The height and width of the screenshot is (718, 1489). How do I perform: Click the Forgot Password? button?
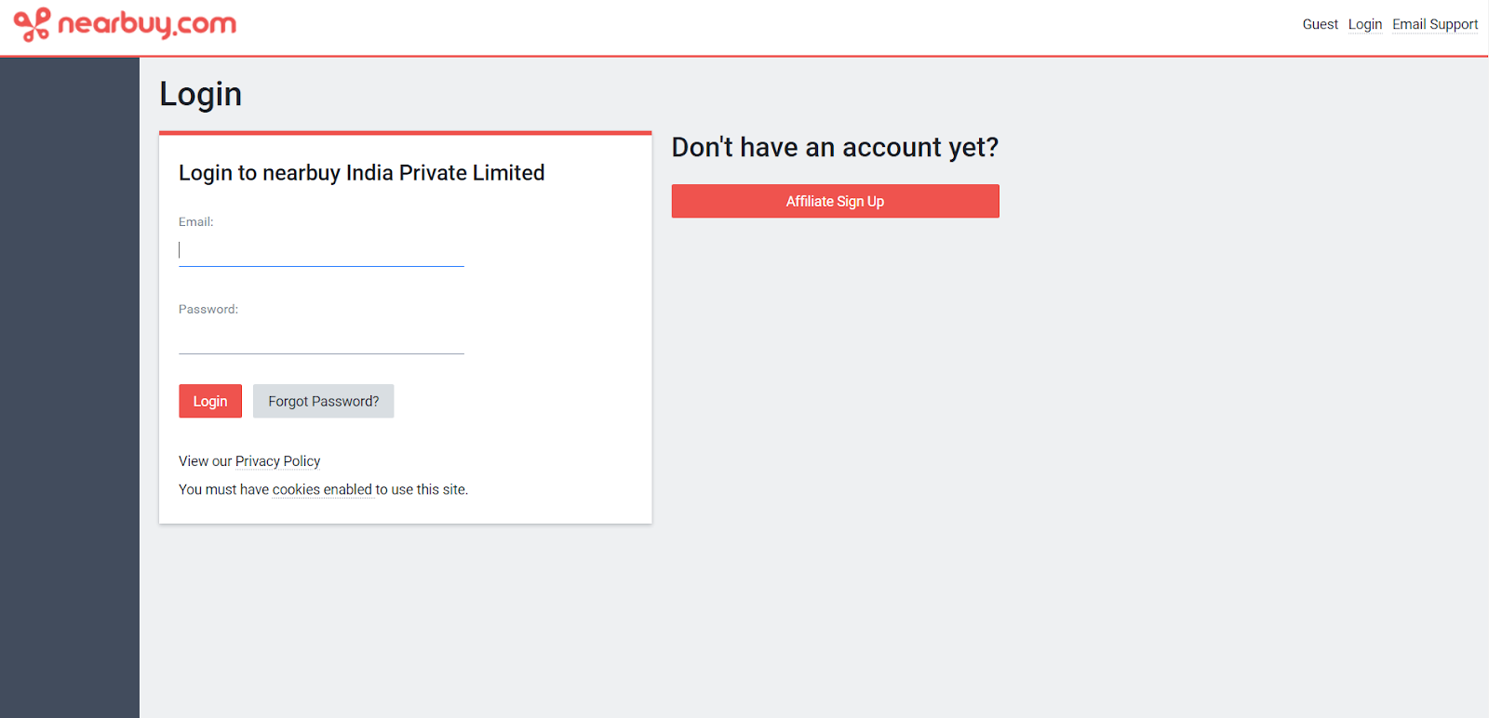323,401
